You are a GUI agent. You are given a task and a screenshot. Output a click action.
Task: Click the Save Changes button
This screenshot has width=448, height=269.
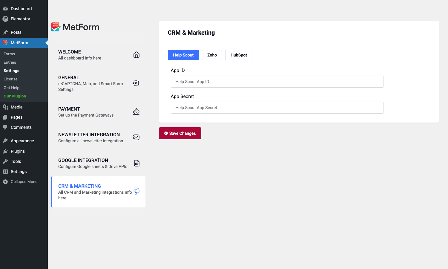coord(180,133)
